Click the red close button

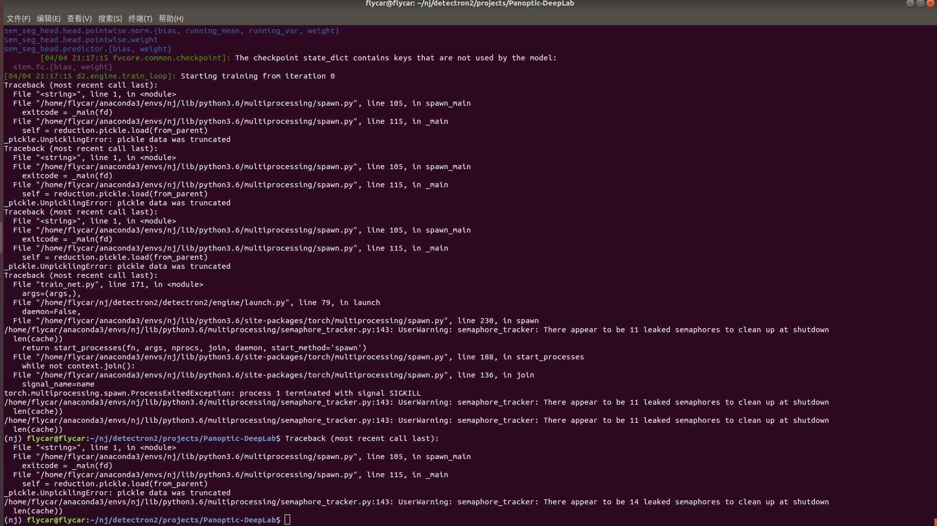point(929,4)
